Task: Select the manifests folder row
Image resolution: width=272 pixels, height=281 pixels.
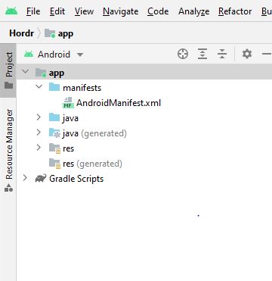Action: [144, 87]
